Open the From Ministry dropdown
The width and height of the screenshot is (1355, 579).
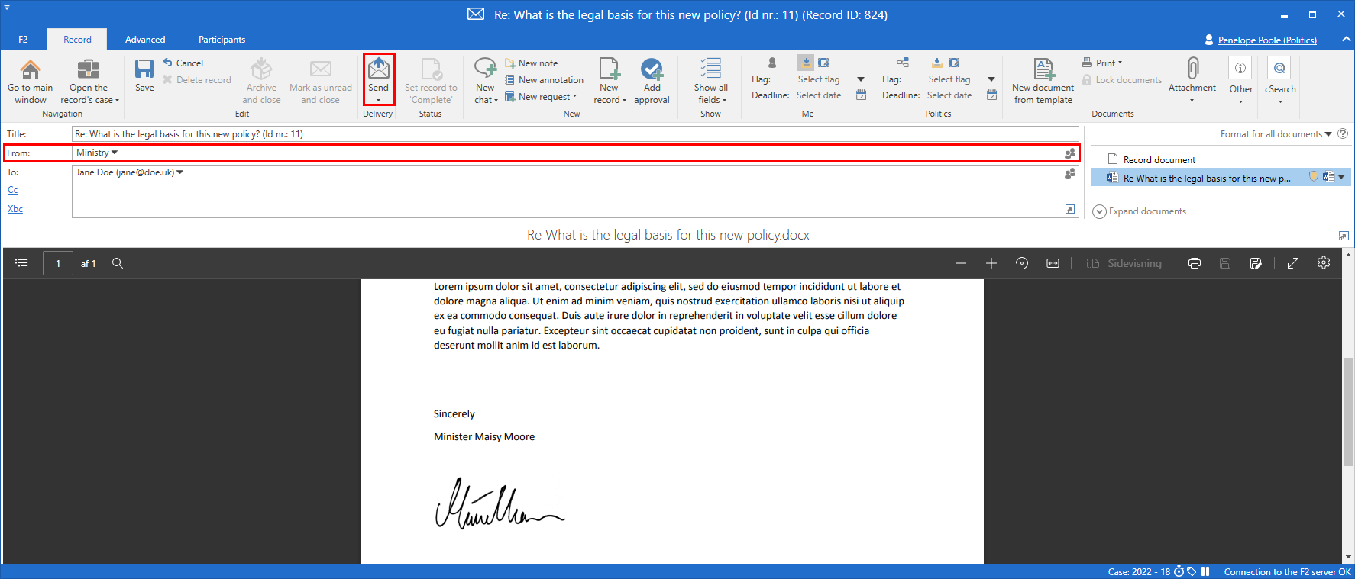pyautogui.click(x=98, y=153)
